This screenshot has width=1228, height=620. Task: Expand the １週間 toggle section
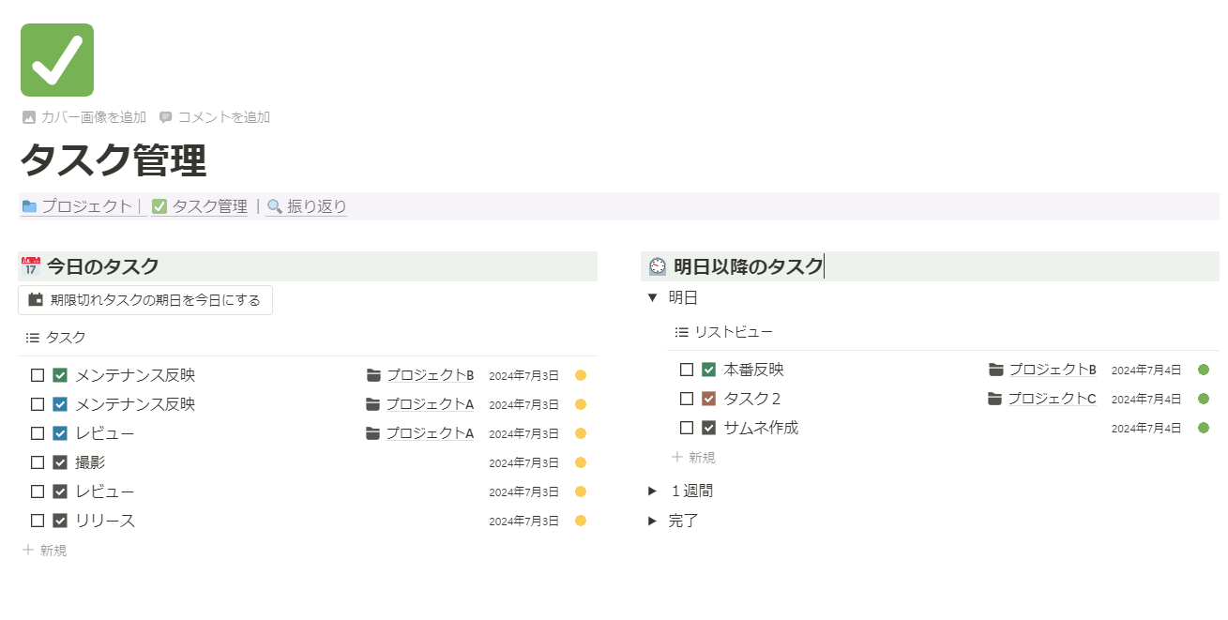tap(652, 491)
